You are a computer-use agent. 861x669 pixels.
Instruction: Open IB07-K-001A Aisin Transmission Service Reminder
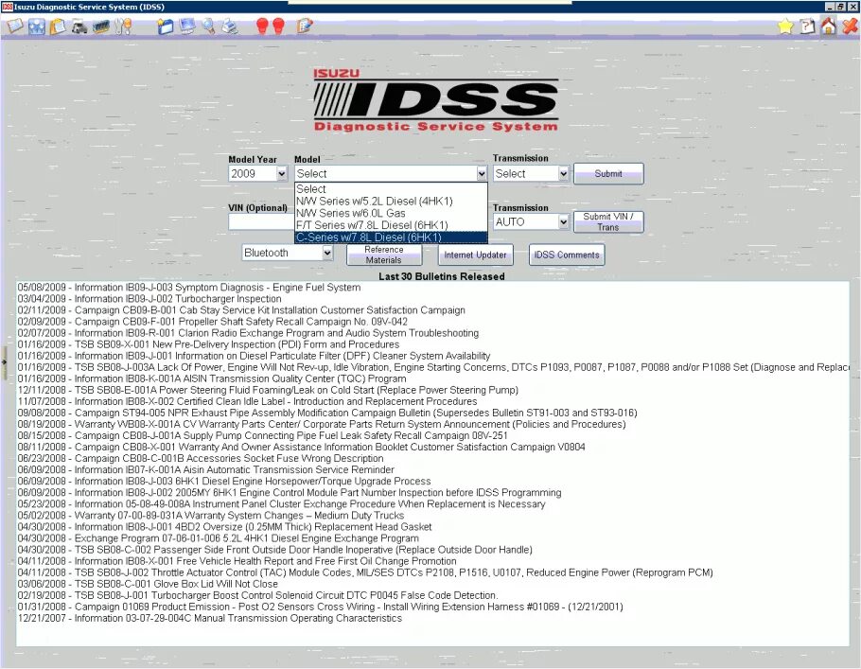click(x=206, y=470)
